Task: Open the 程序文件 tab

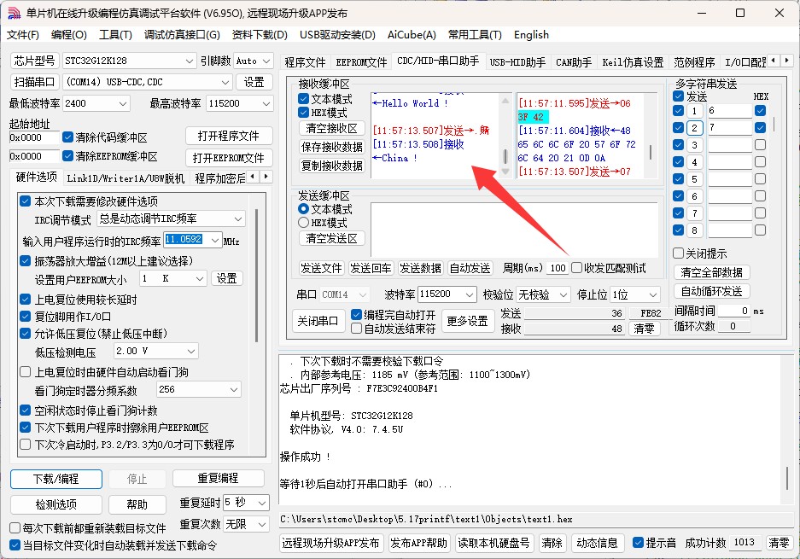Action: click(305, 62)
